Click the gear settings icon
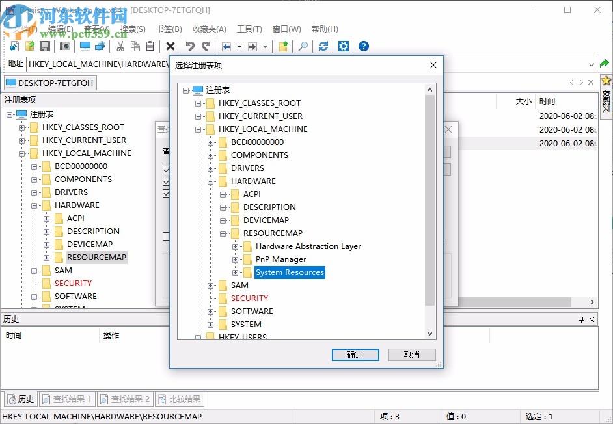 343,47
